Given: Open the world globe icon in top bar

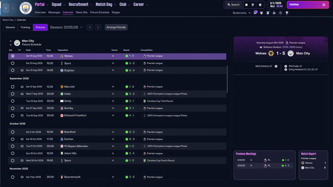Looking at the screenshot, I should [253, 5].
